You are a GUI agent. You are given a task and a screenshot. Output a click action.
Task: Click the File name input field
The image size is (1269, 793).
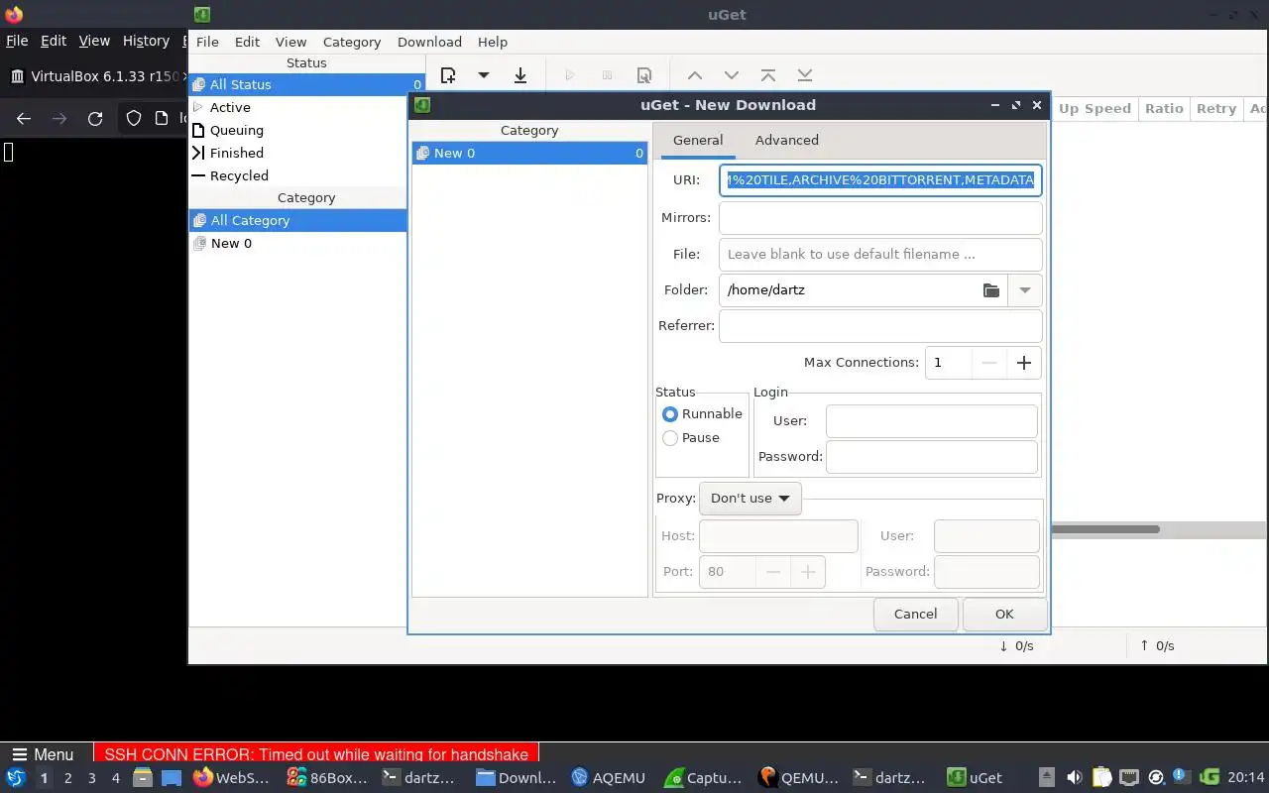coord(880,254)
